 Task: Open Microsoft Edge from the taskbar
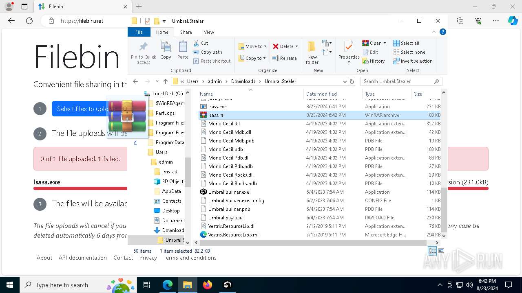[x=168, y=285]
